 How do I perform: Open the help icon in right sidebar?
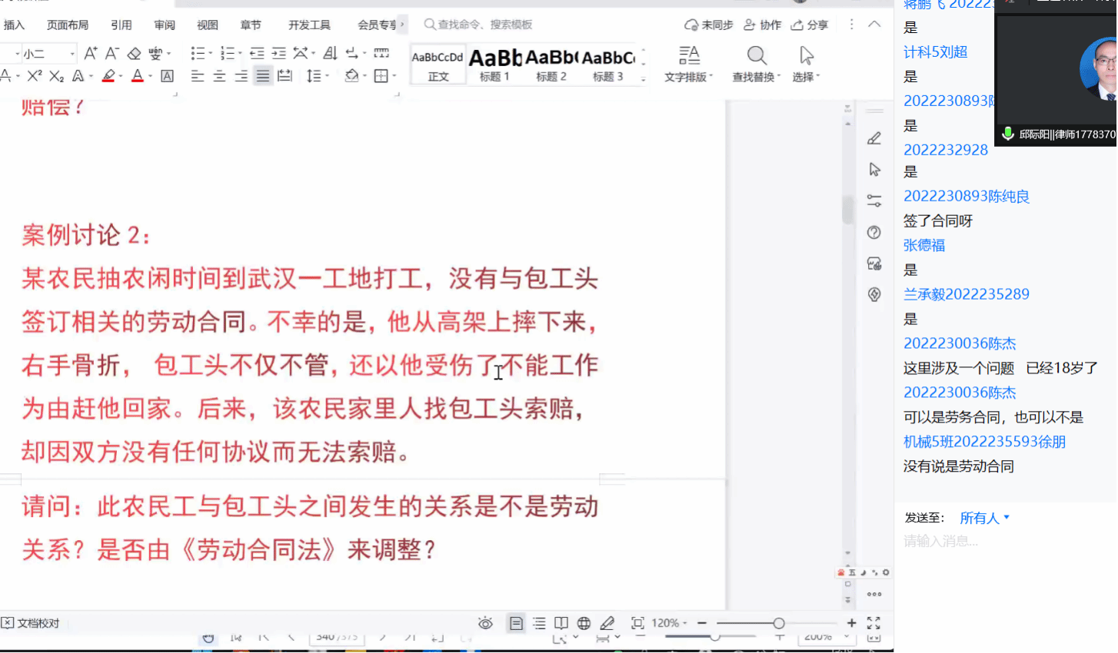[x=873, y=233]
